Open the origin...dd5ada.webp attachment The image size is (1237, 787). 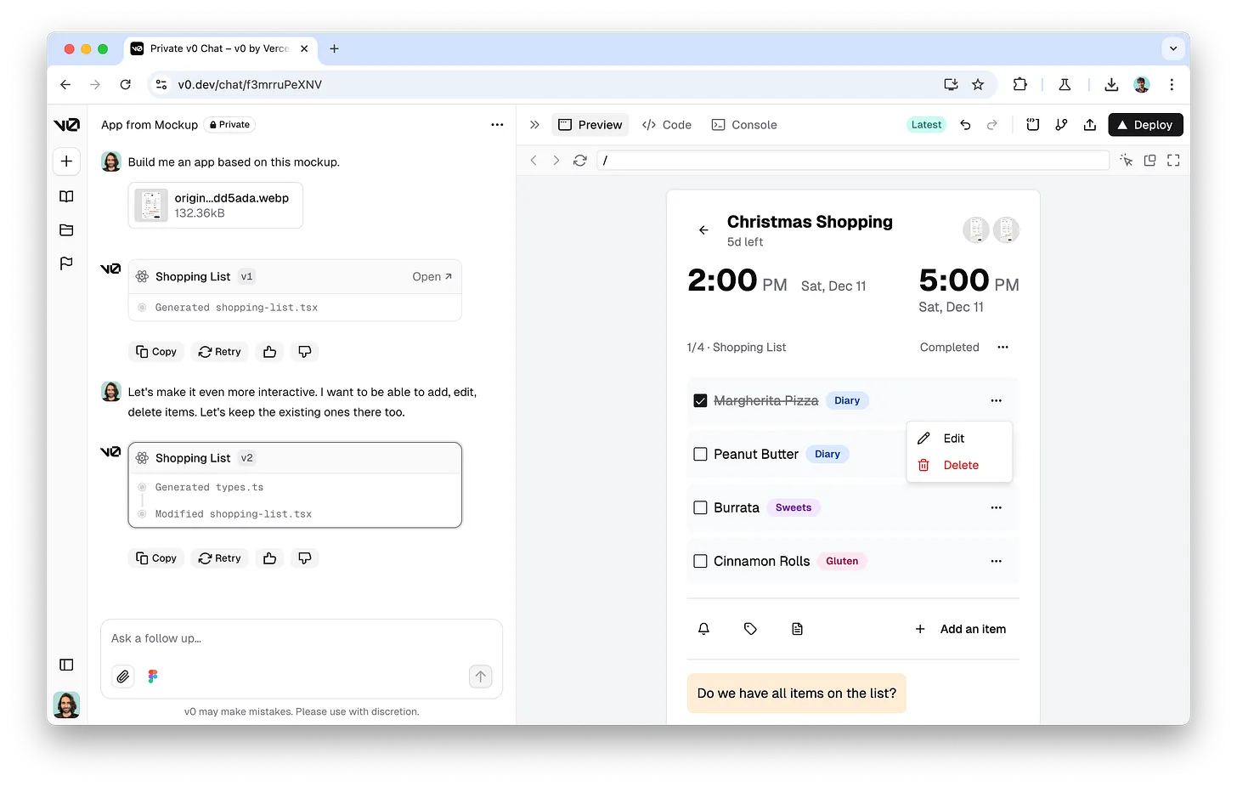coord(216,205)
